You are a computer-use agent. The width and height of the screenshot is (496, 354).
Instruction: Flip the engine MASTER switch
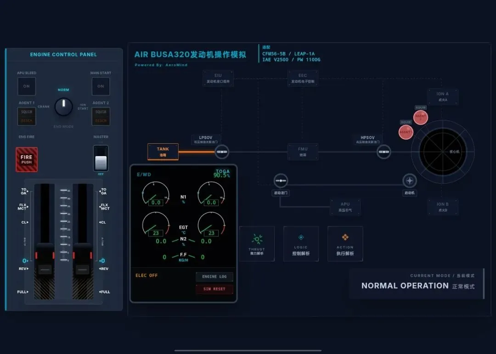[101, 158]
